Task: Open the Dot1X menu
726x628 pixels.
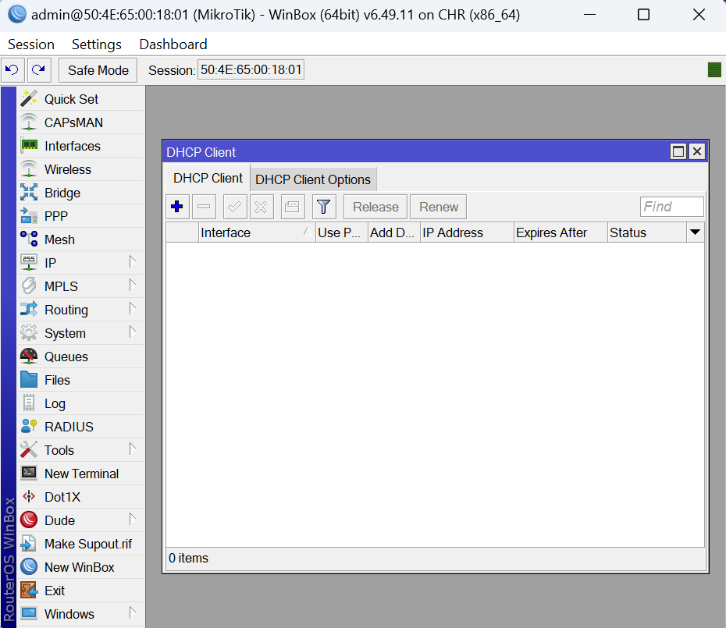Action: point(81,497)
